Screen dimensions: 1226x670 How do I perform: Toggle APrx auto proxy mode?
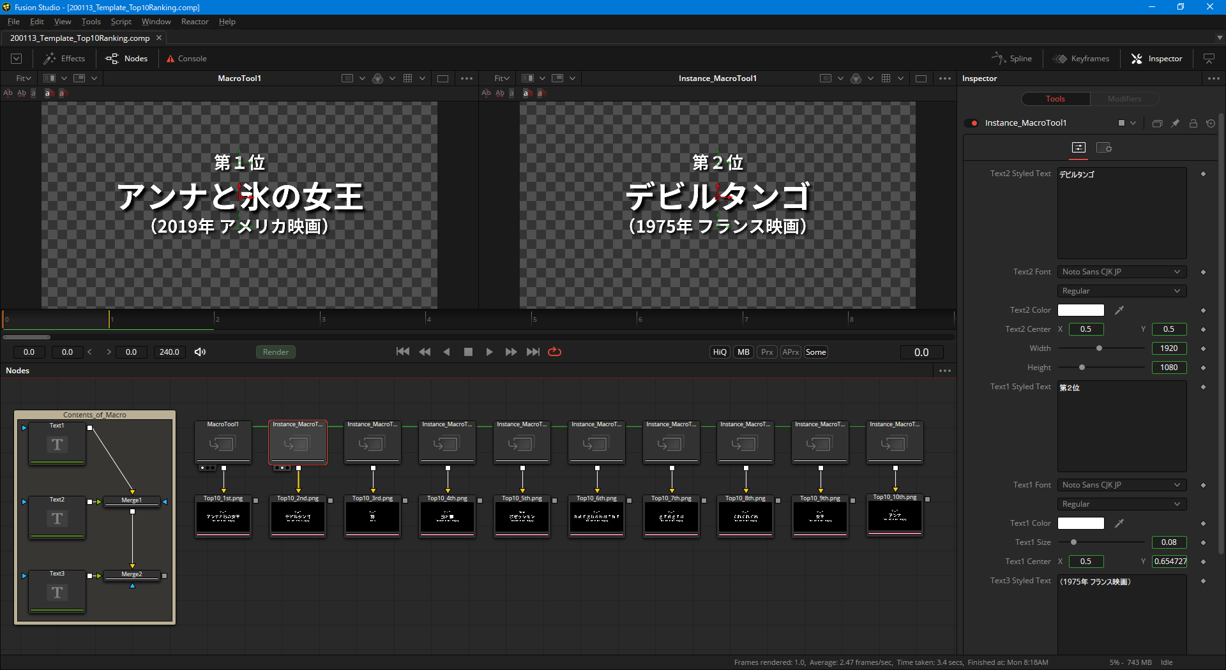point(791,352)
